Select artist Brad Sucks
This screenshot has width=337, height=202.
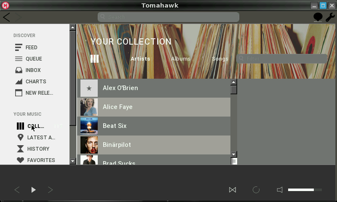pos(154,159)
